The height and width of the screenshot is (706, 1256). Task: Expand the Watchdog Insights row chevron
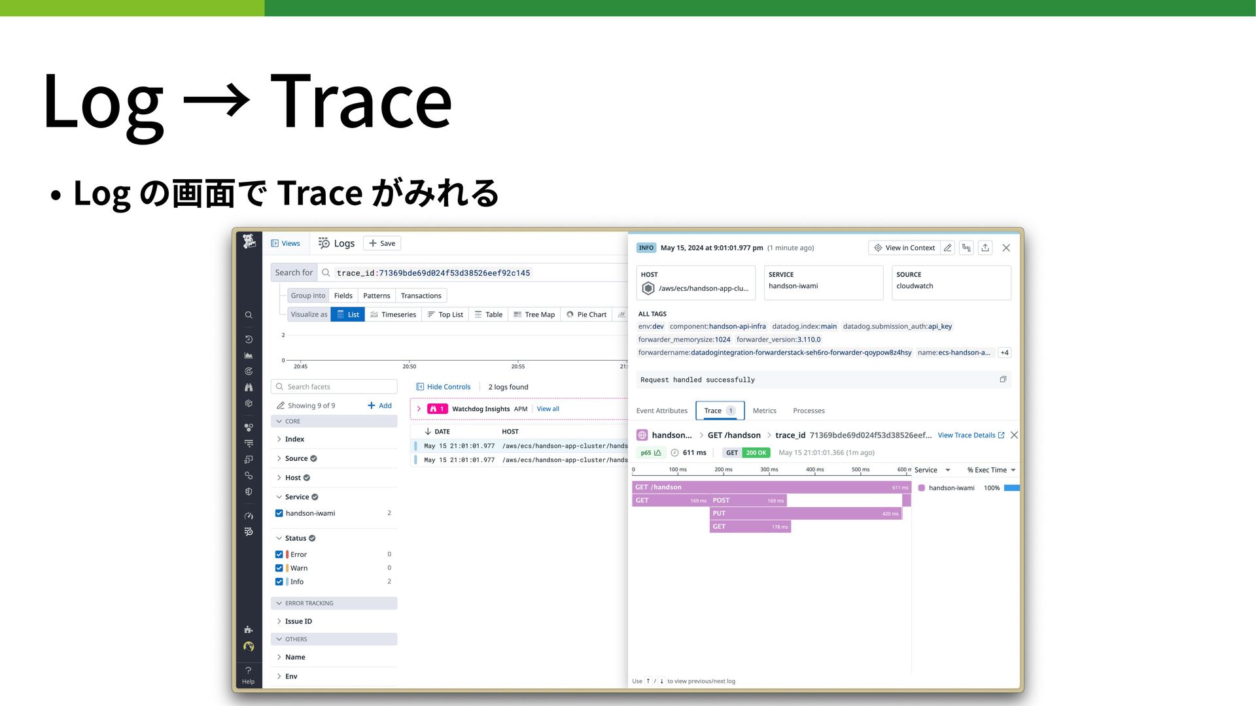(x=419, y=409)
